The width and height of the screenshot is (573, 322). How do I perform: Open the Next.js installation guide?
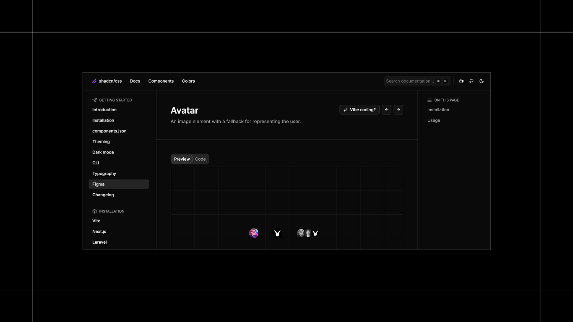[x=99, y=231]
